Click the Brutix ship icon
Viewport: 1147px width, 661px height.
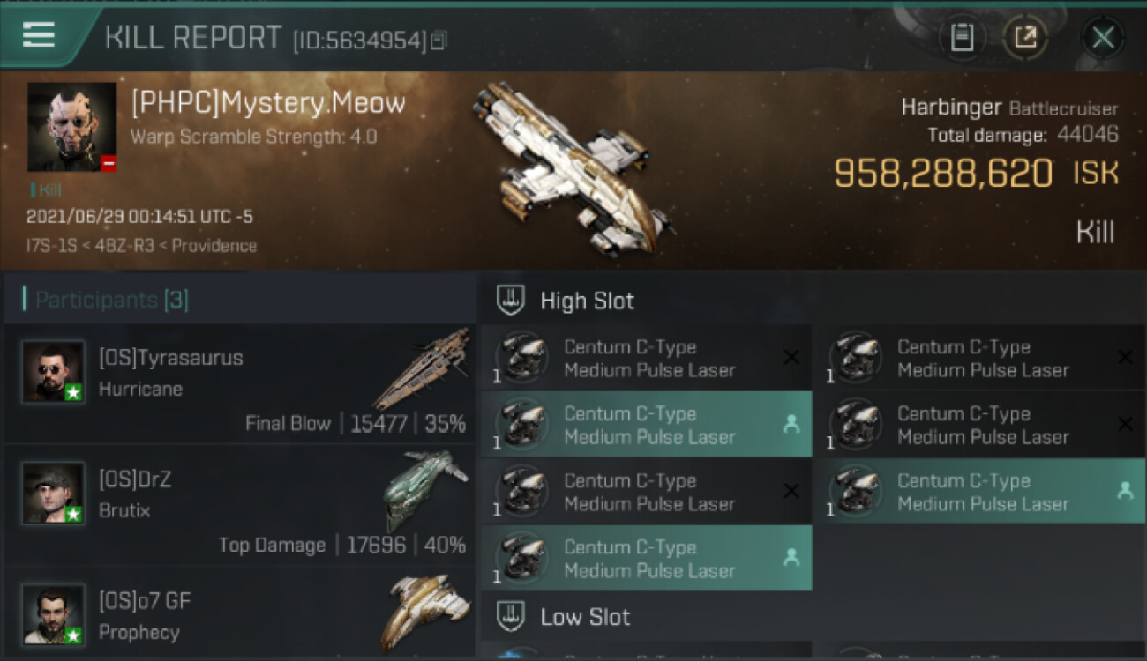click(x=425, y=490)
